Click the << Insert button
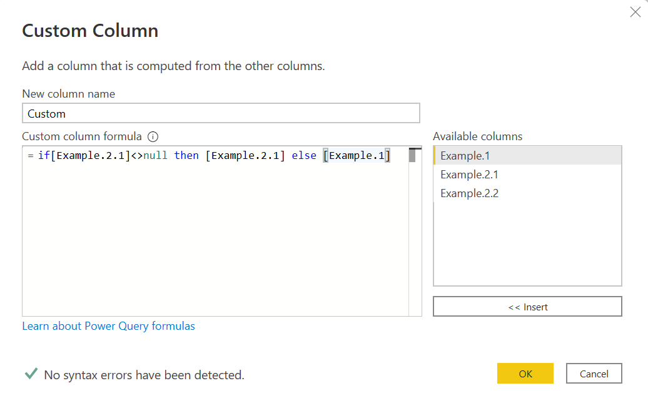The image size is (648, 398). (x=527, y=307)
